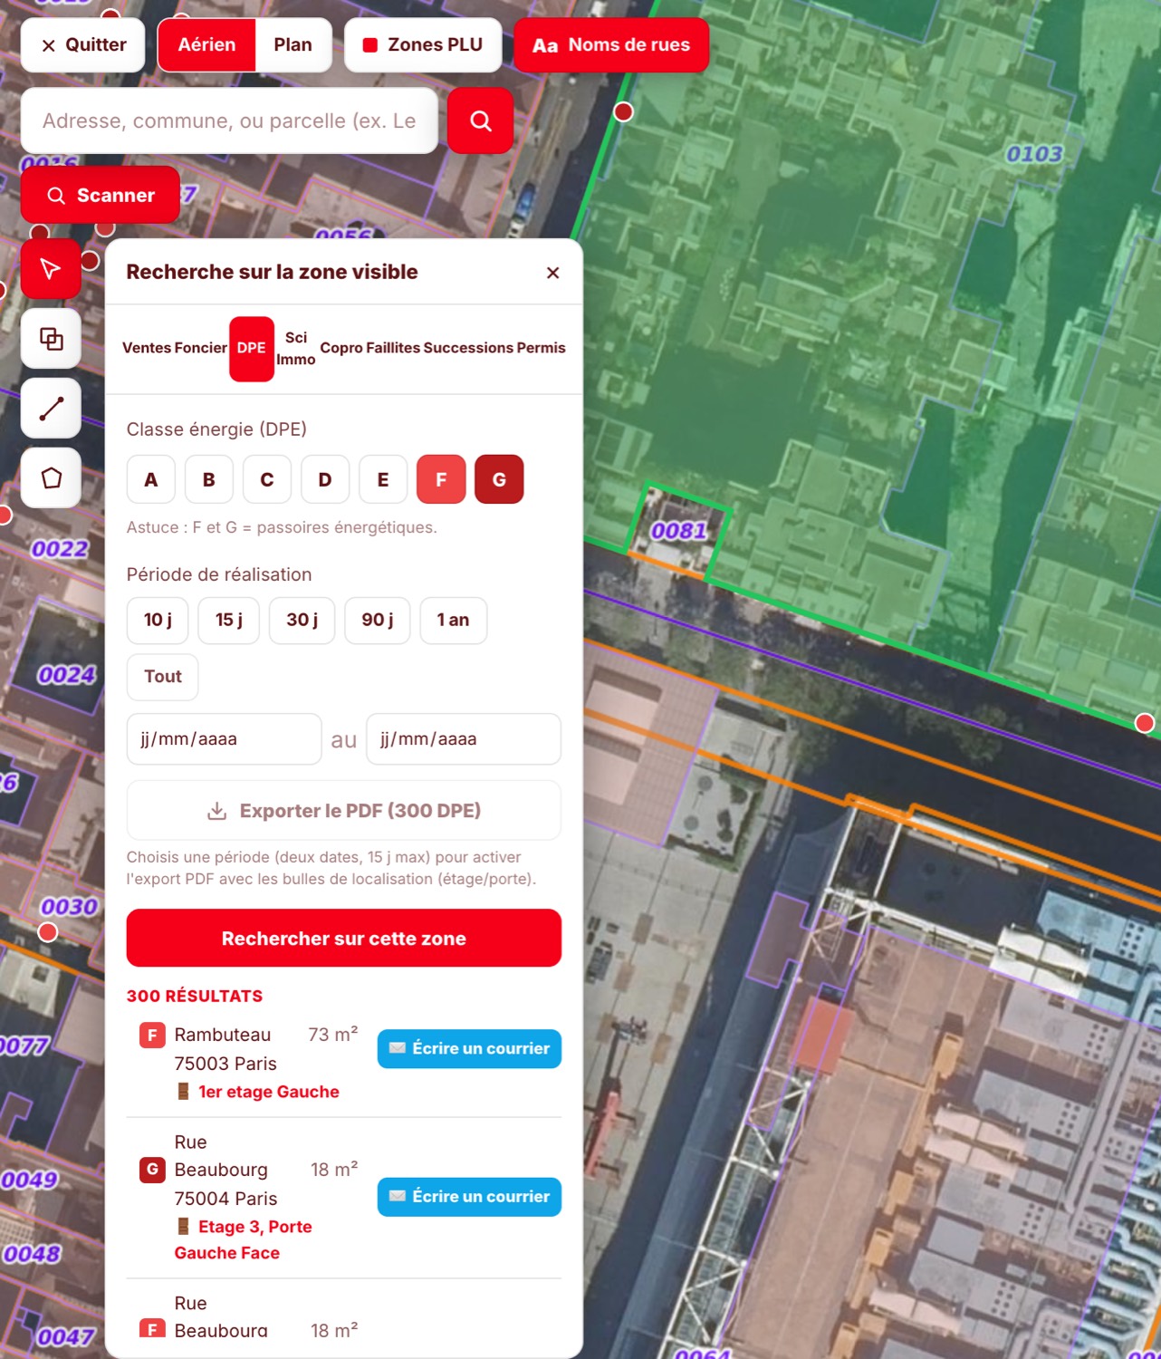
Task: Write a letter for Beaubourg 75004 result
Action: [469, 1198]
